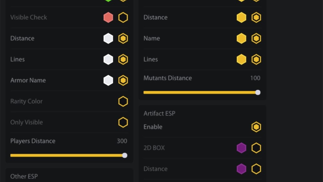Click the Mutants Distance slider handle
Screen dimensions: 323x182
tap(258, 92)
